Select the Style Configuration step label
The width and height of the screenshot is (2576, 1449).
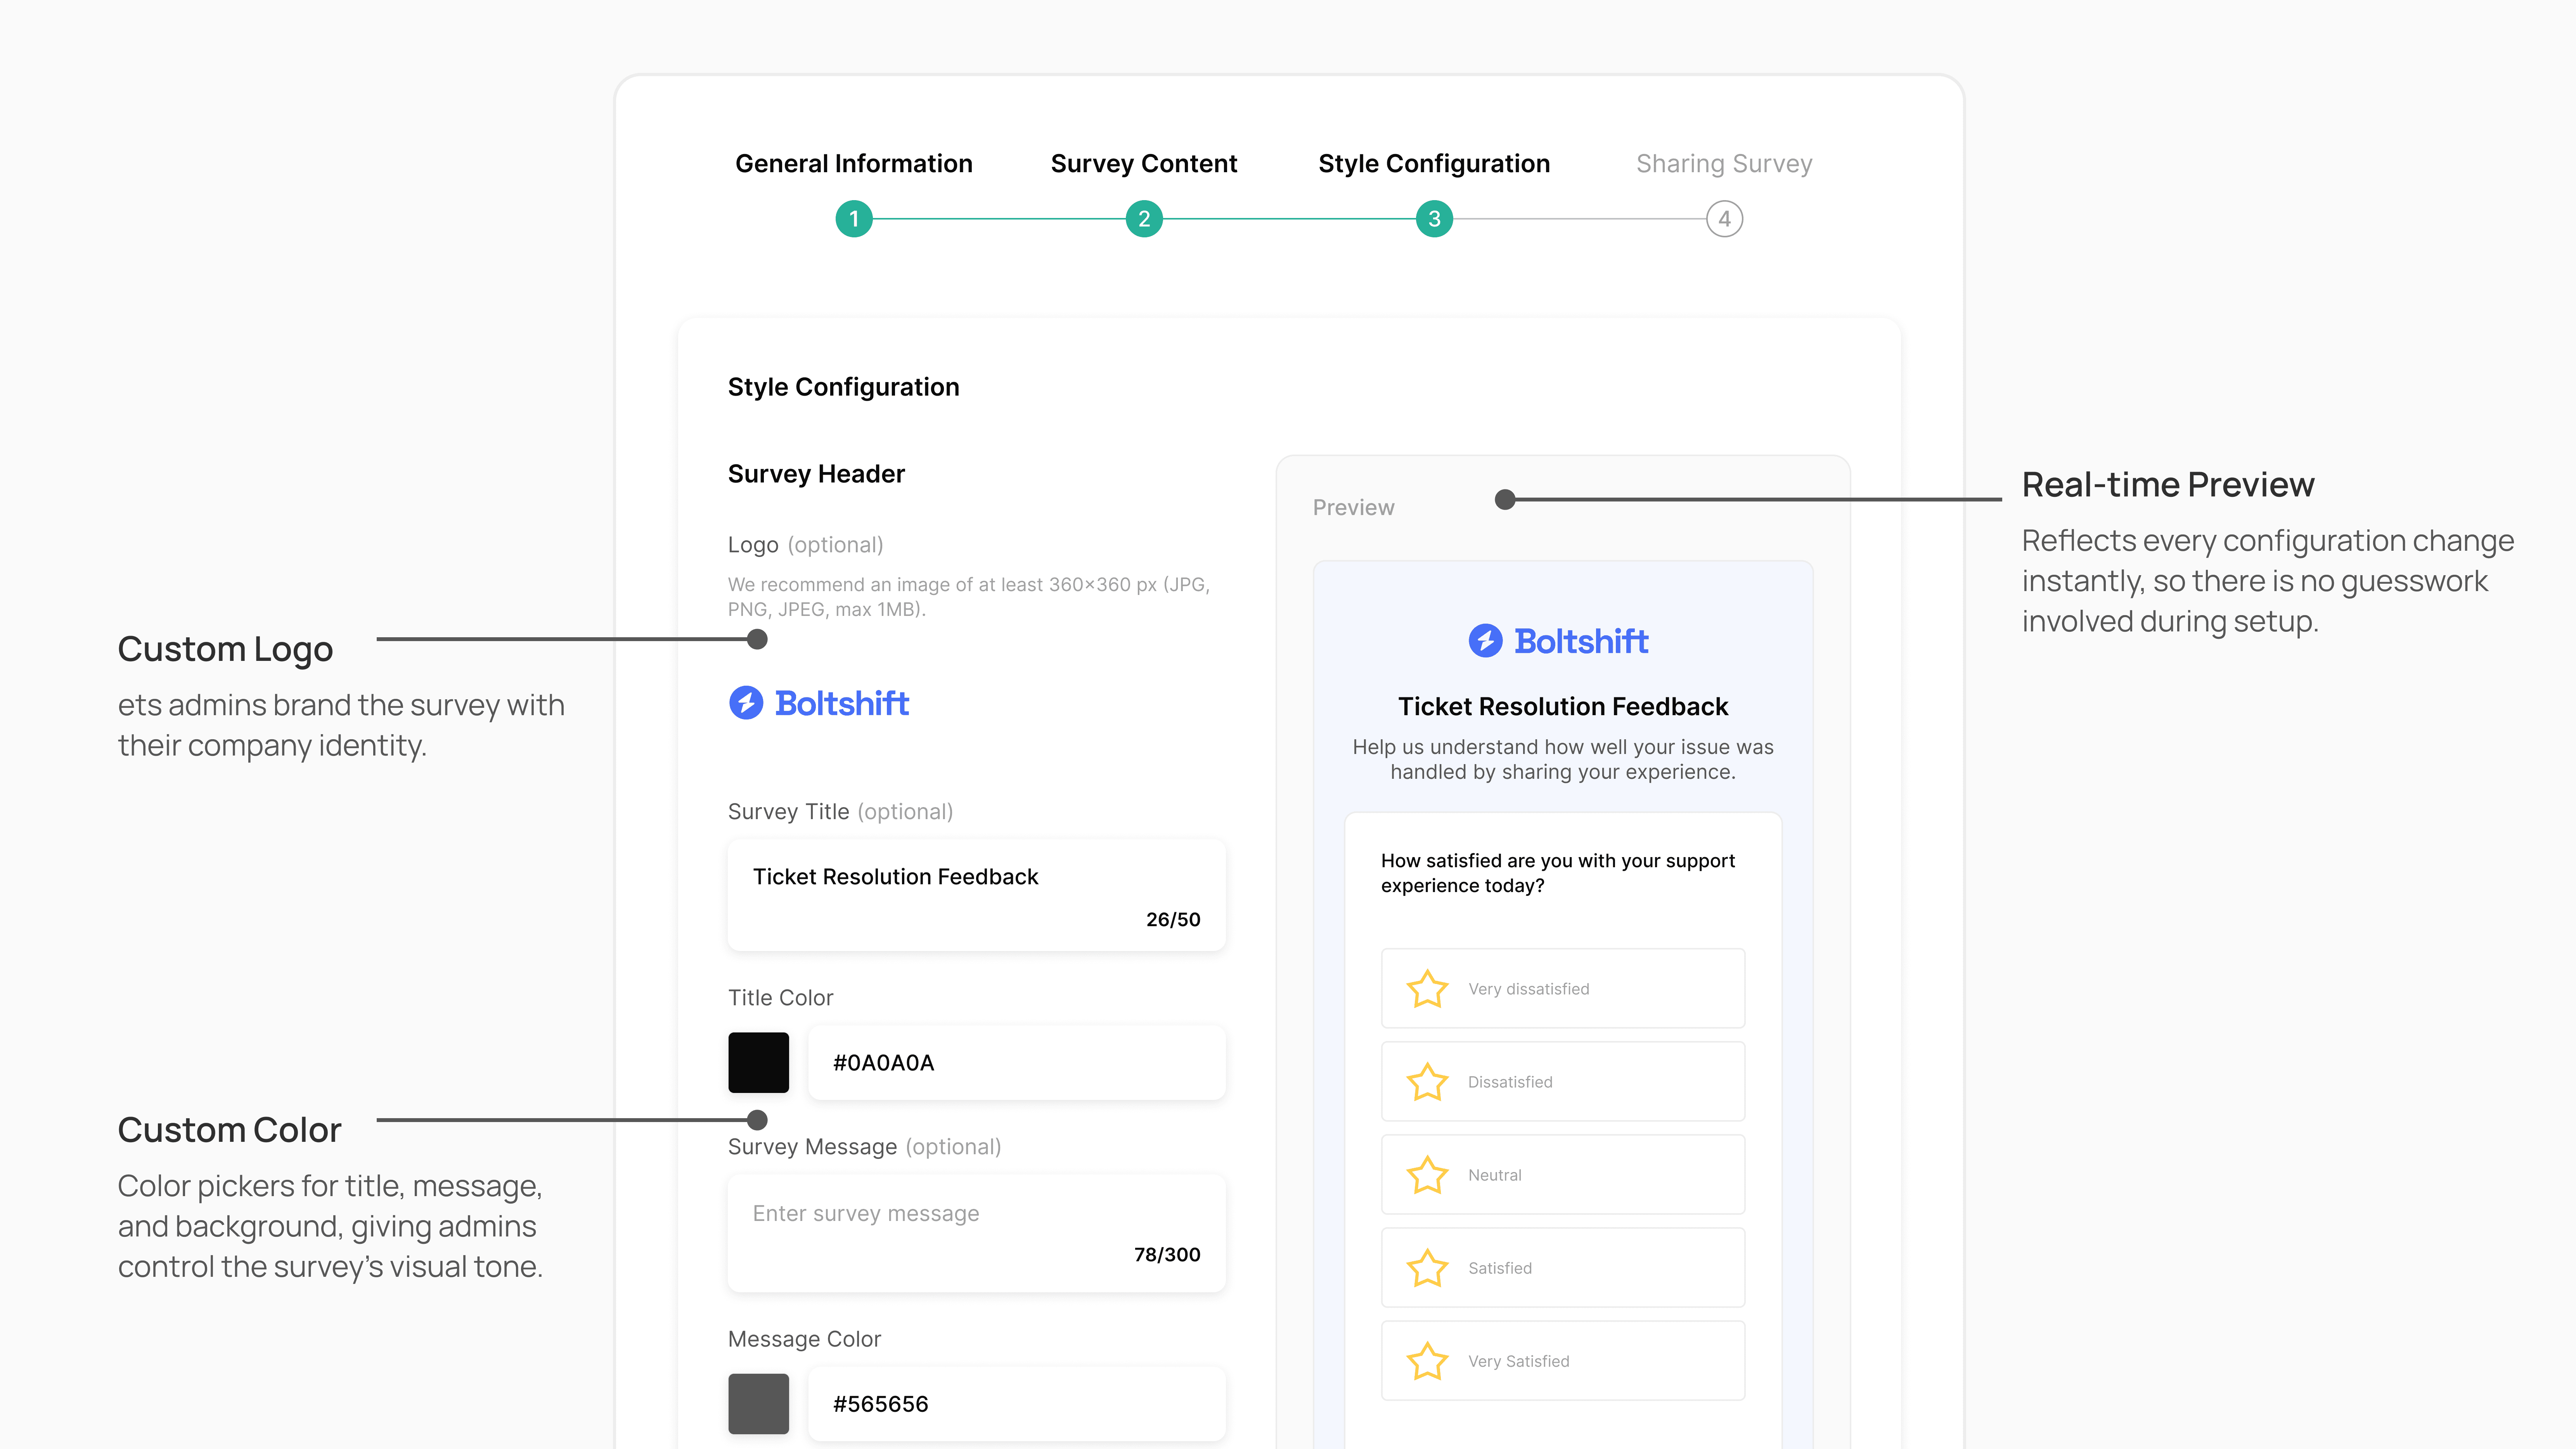(x=1433, y=164)
